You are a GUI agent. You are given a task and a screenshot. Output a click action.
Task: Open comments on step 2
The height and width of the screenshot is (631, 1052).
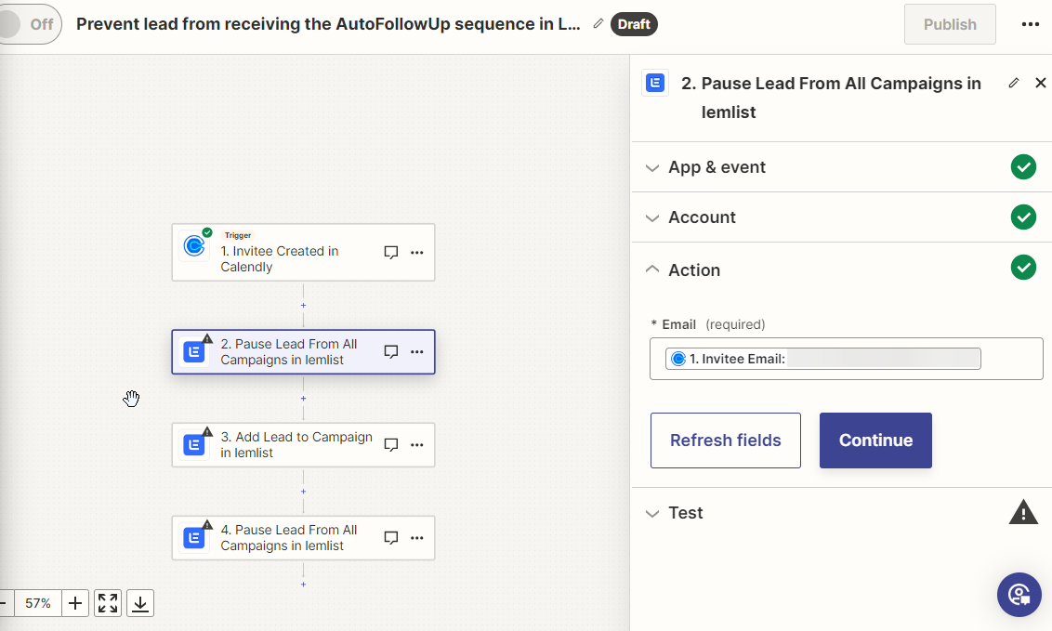[391, 351]
